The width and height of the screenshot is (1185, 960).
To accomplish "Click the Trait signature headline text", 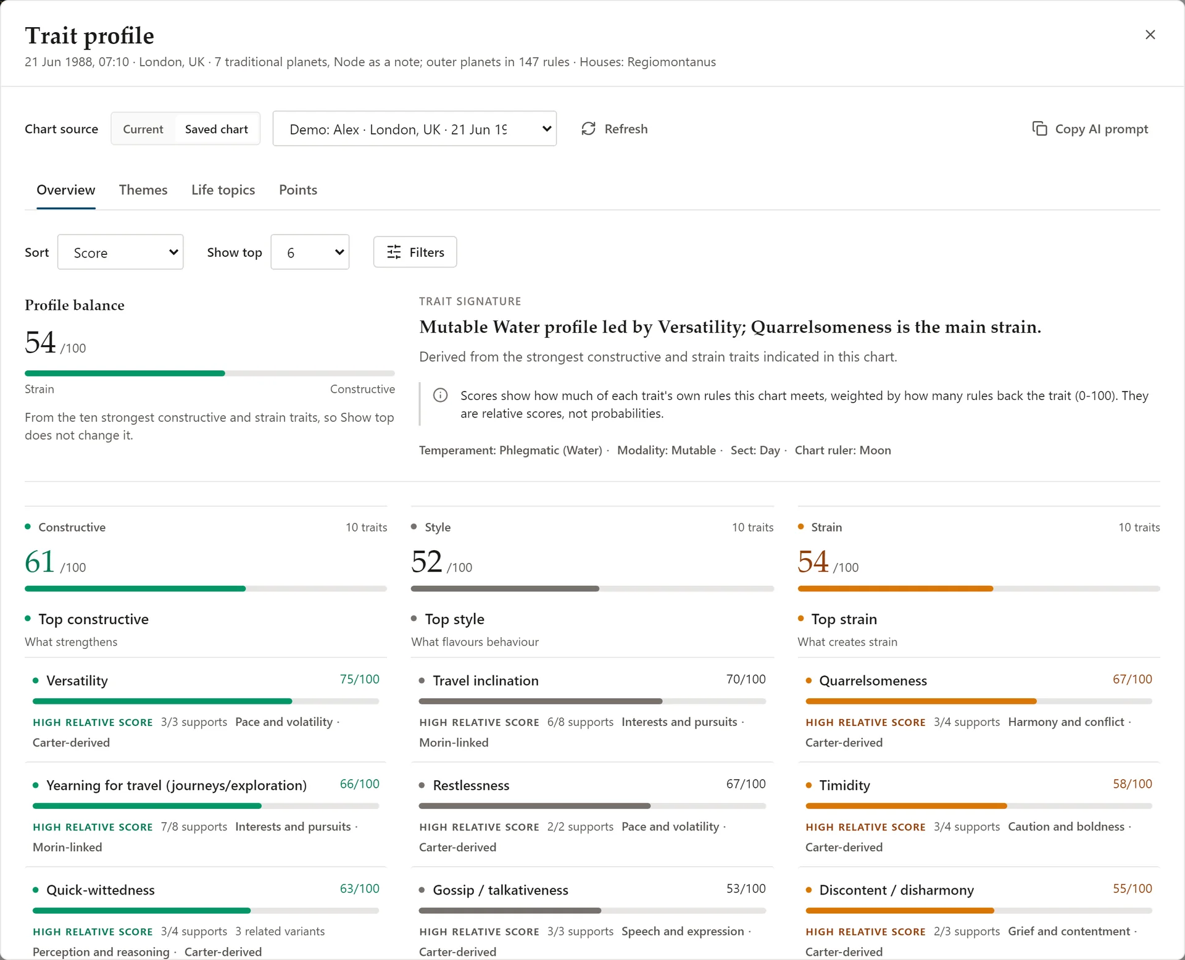I will pos(730,327).
